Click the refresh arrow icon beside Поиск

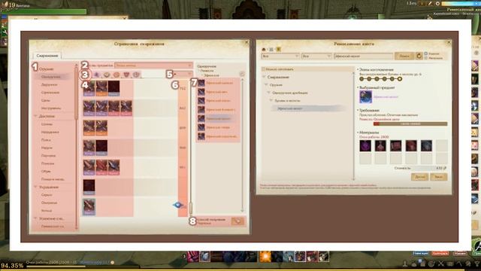click(x=419, y=56)
